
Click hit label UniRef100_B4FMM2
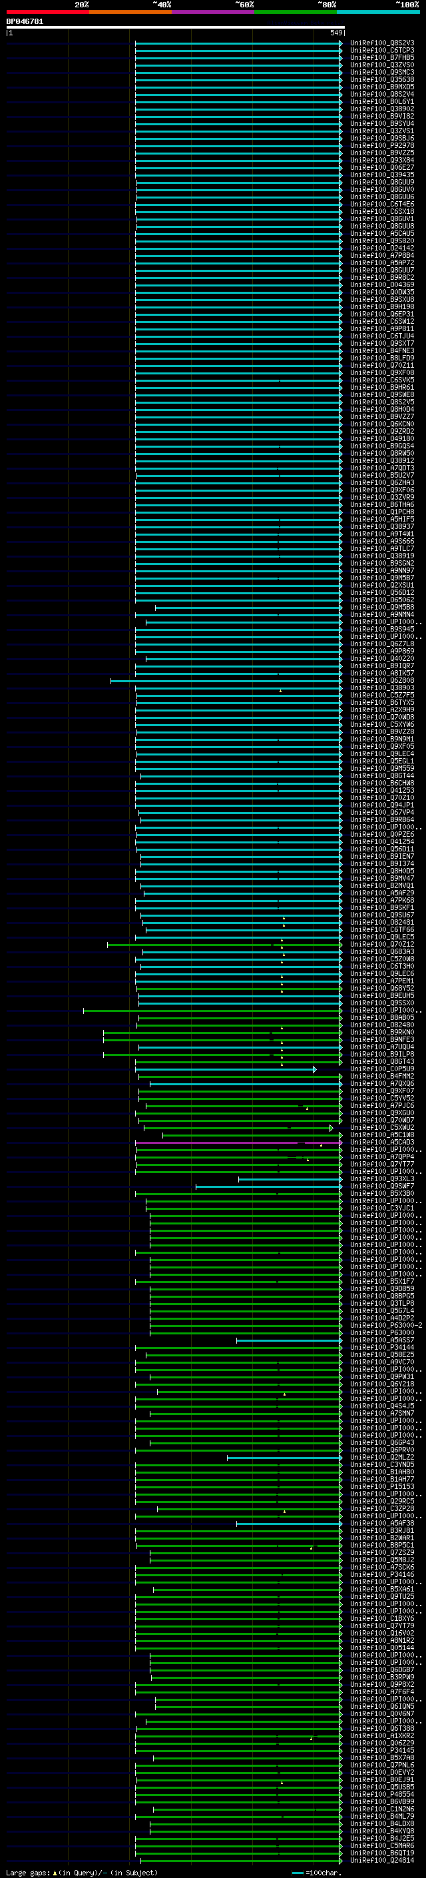(x=382, y=1077)
